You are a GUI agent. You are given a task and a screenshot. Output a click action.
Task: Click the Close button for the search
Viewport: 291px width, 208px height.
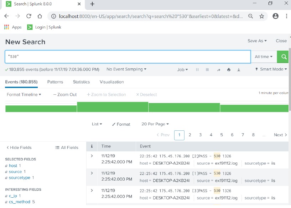281,41
